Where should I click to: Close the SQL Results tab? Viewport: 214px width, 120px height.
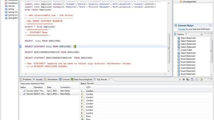[x=109, y=79]
